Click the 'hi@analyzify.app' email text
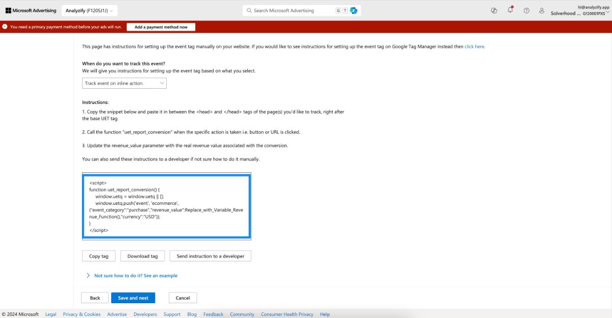 pos(594,7)
